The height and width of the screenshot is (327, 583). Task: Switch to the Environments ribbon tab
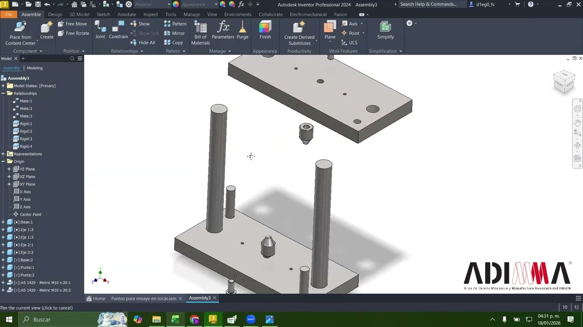(x=238, y=15)
